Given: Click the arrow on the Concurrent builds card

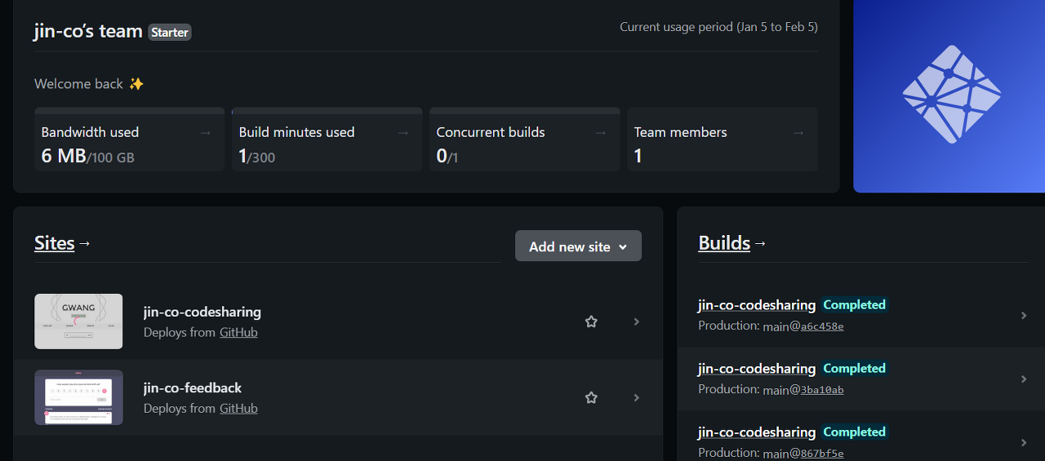Looking at the screenshot, I should click(x=601, y=132).
